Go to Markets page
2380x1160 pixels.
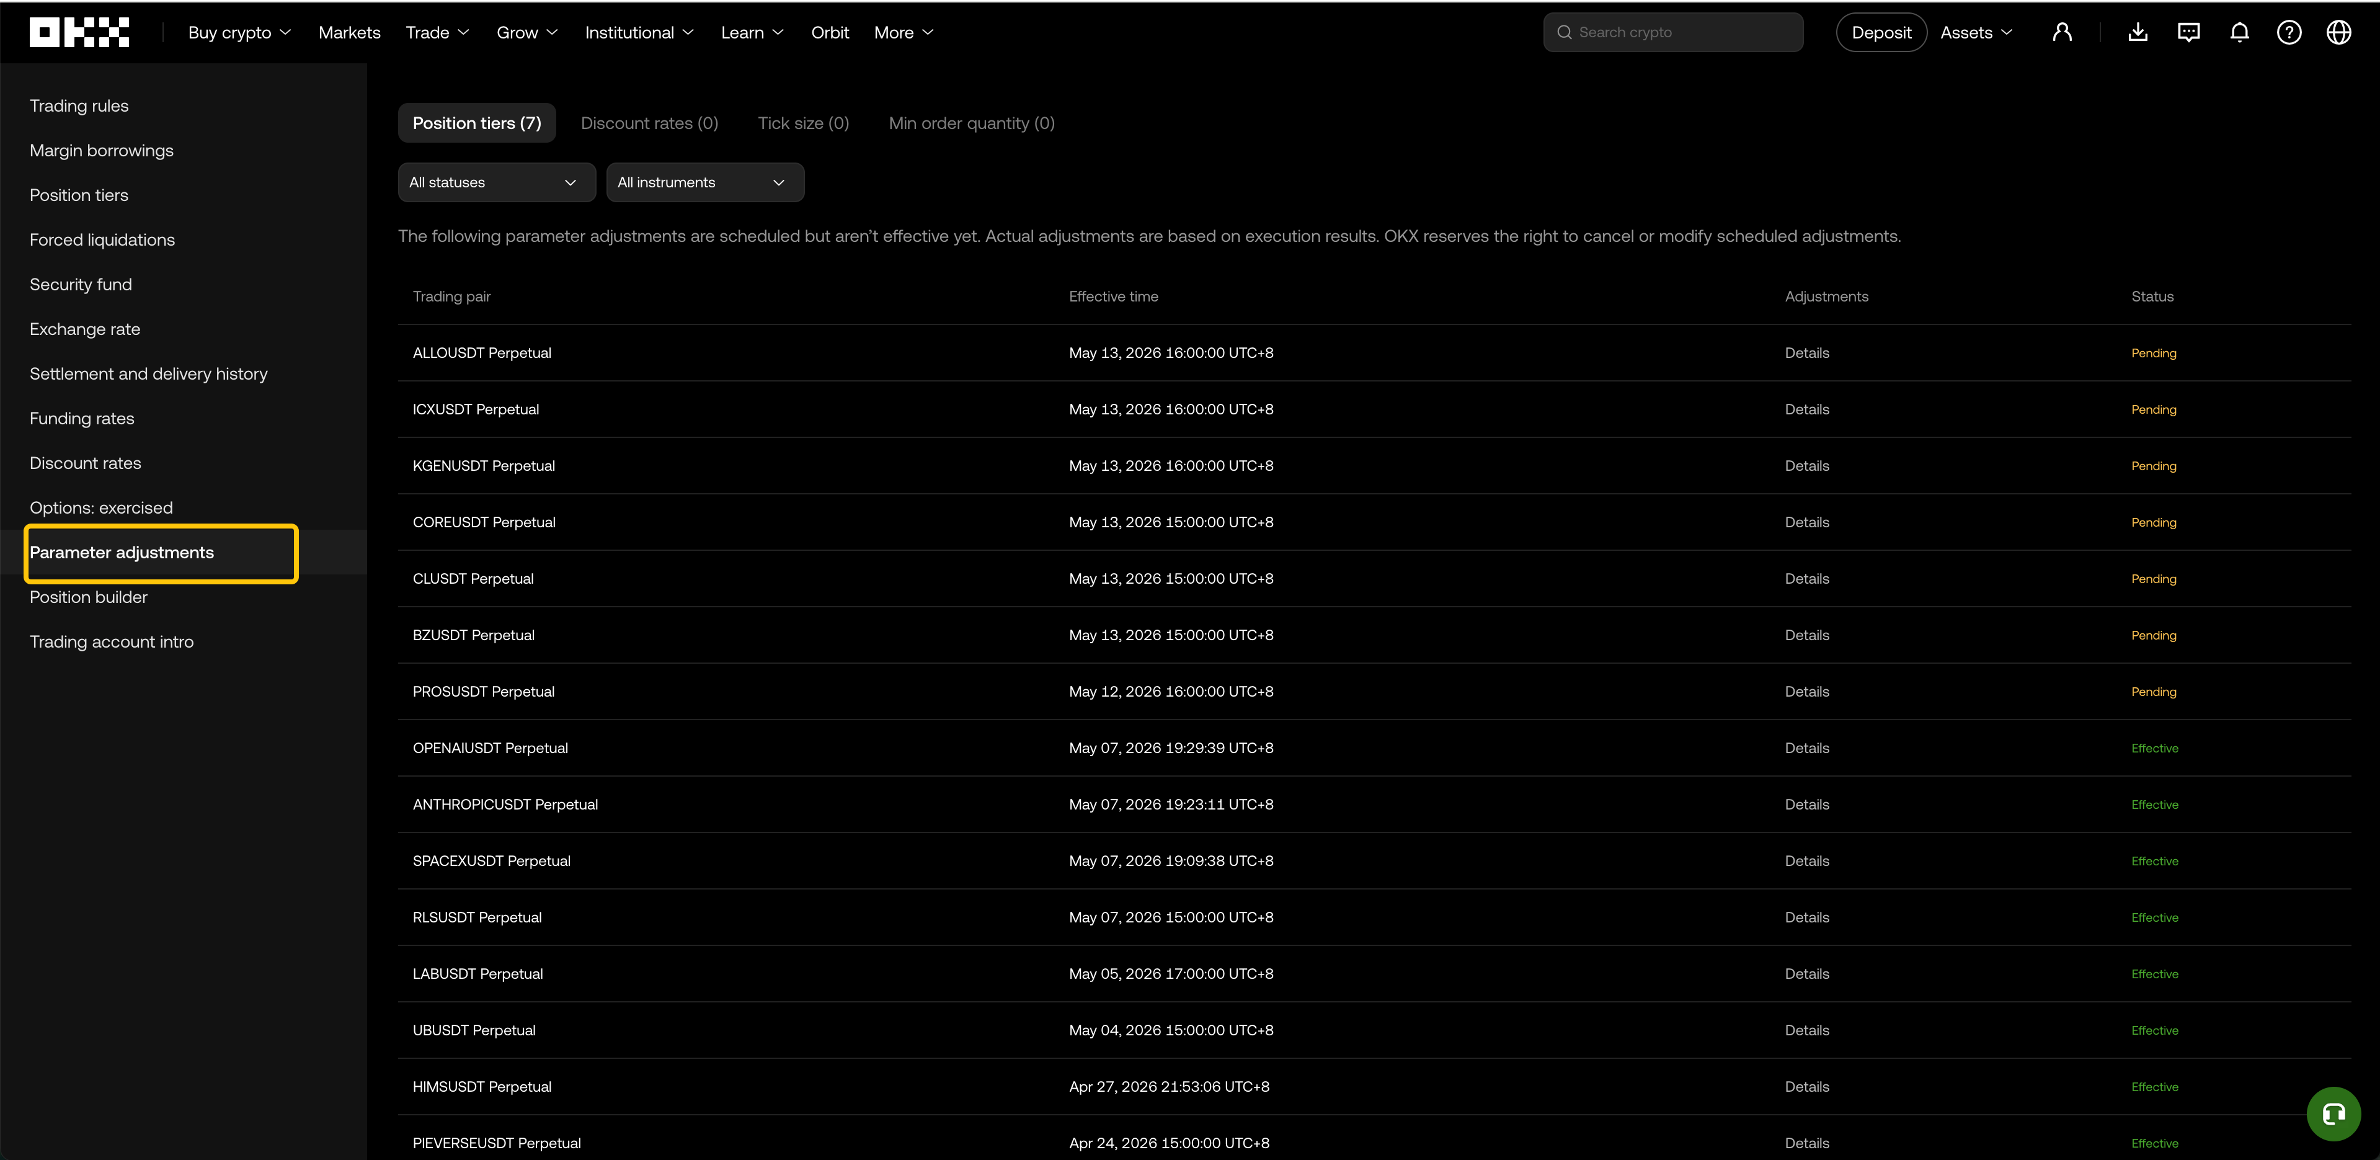point(349,32)
